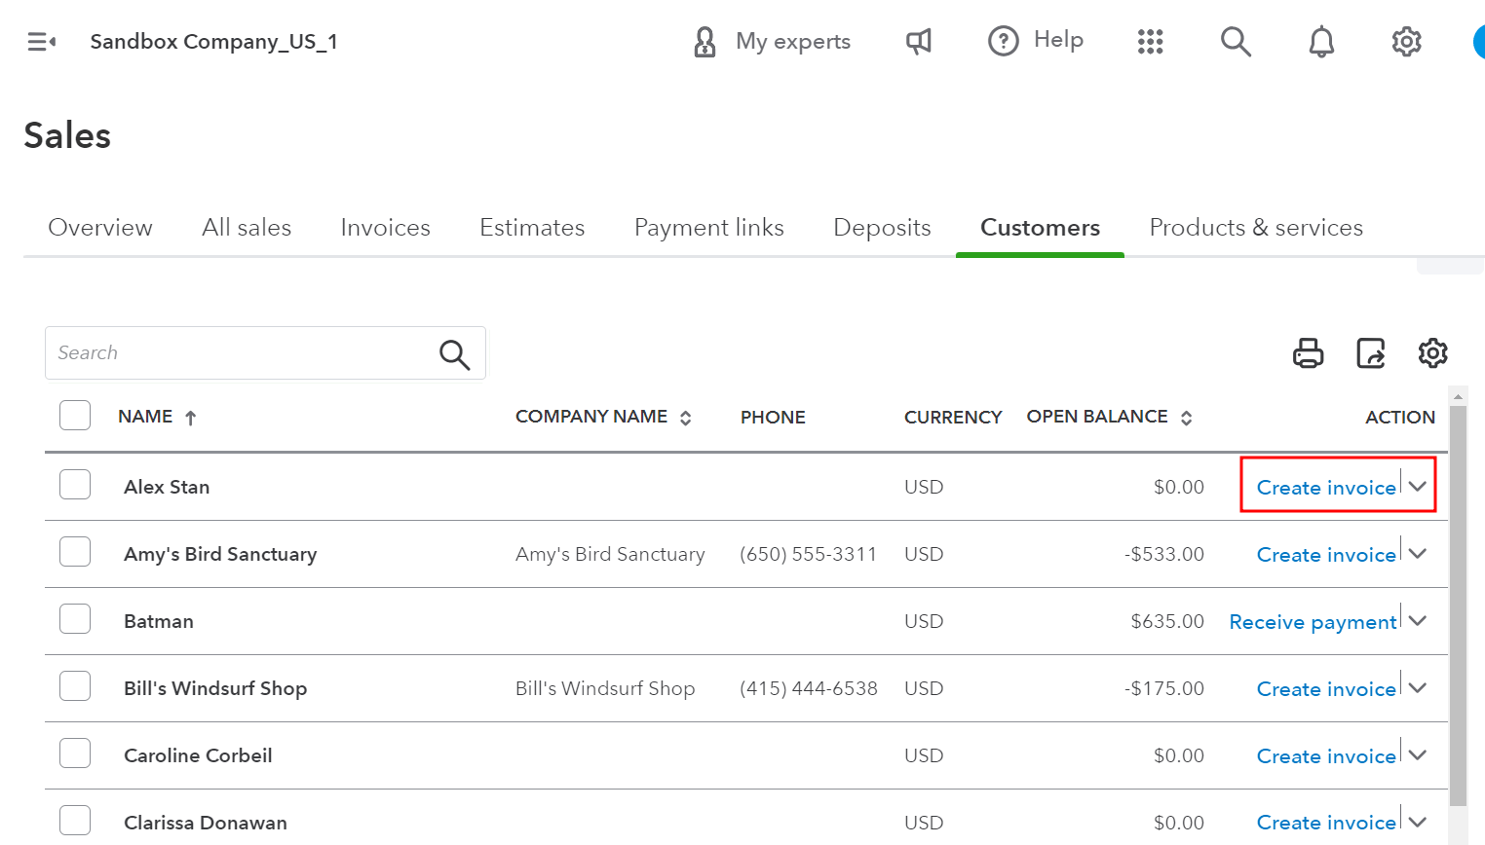Switch to the Invoices tab
The height and width of the screenshot is (845, 1485).
point(385,227)
